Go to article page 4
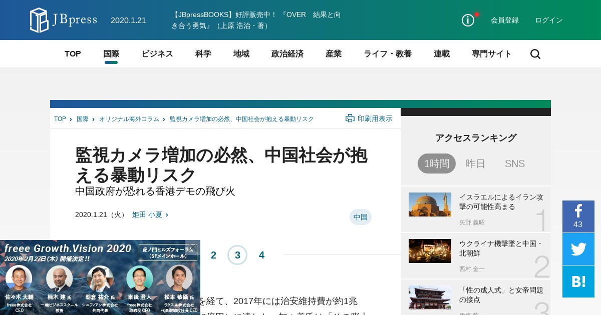This screenshot has height=315, width=601. pos(261,255)
